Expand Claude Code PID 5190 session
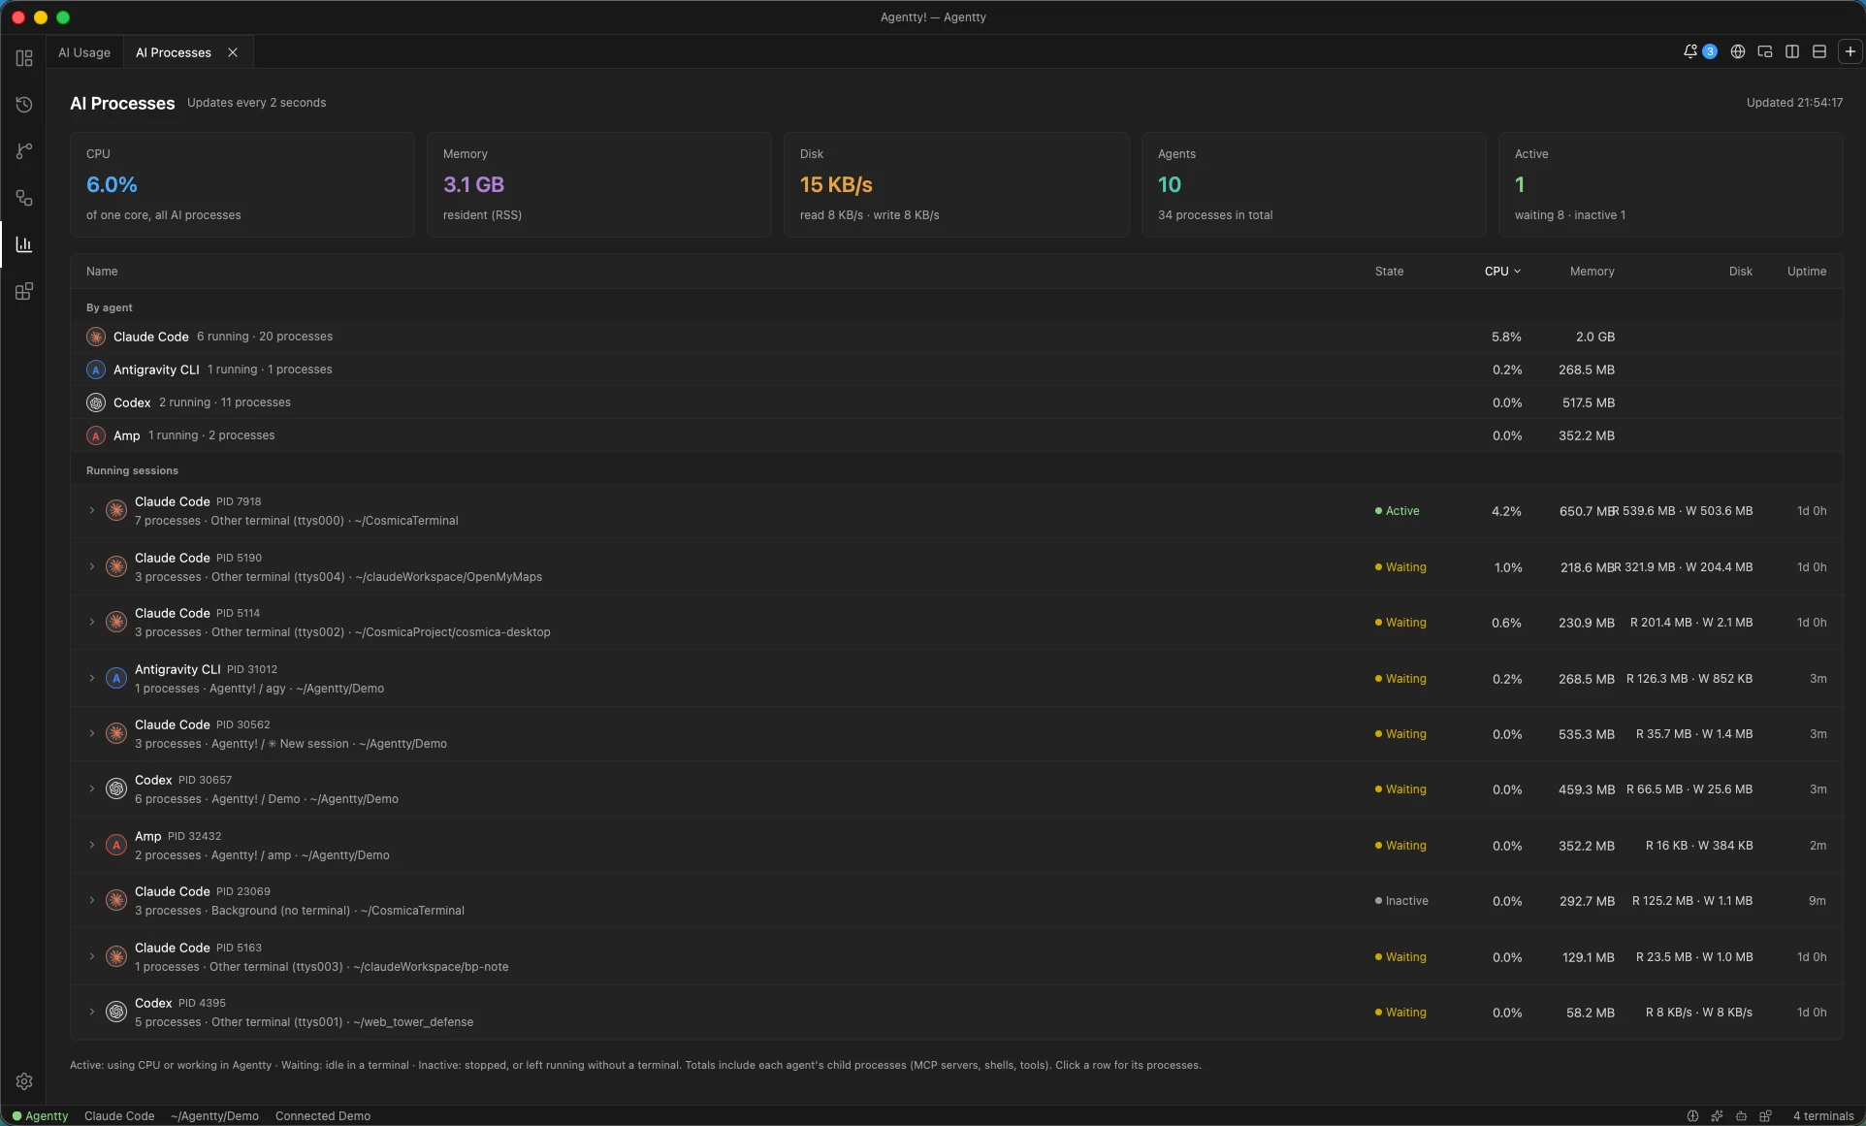 pyautogui.click(x=92, y=566)
